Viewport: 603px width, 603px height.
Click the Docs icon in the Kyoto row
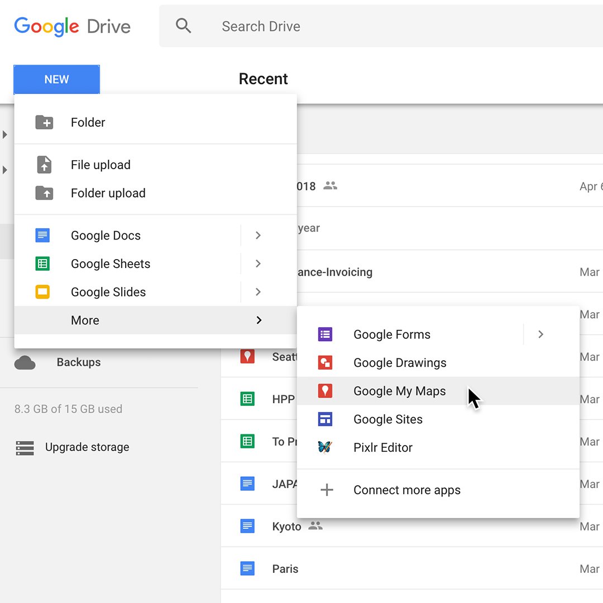click(247, 526)
